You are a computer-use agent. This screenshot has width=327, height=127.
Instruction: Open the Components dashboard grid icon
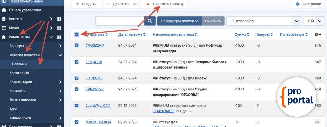tap(59, 37)
